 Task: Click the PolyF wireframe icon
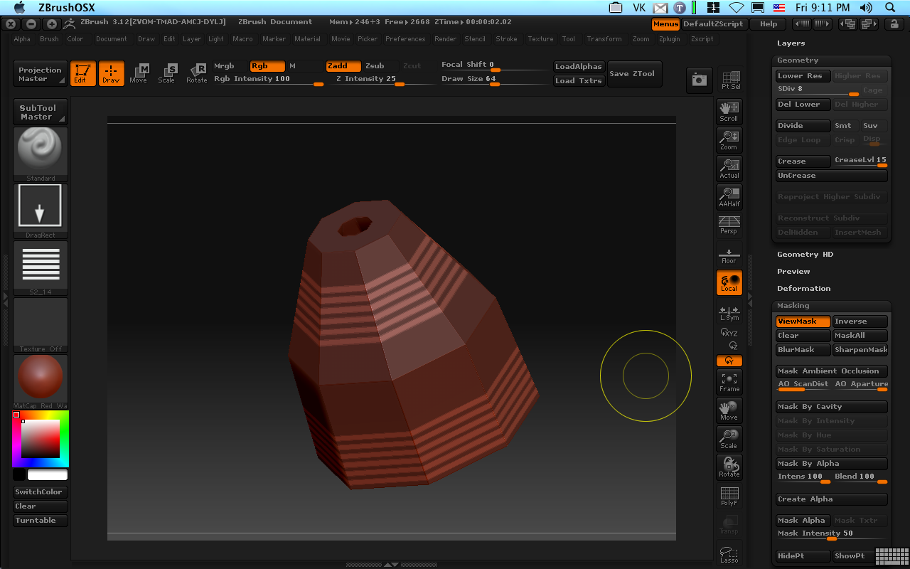[729, 496]
